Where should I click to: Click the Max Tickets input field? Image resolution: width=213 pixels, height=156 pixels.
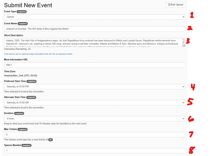95,135
